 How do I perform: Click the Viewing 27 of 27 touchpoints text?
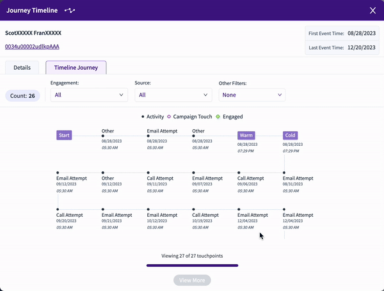192,256
